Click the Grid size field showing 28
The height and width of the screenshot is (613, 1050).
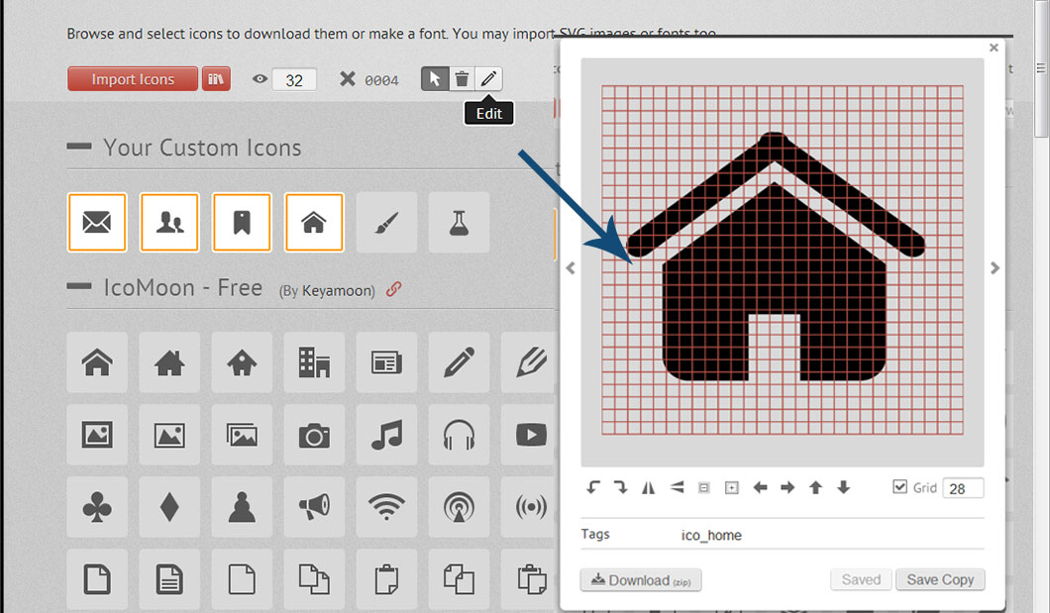[x=963, y=488]
